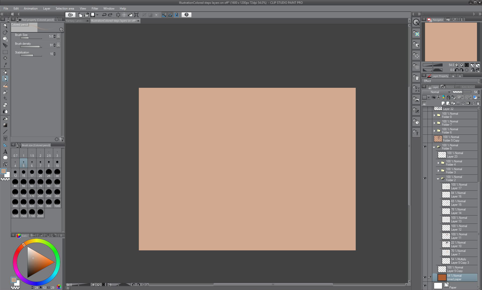Click the Undo arrow in command bar
Viewport: 482px width, 290px height.
click(x=104, y=15)
